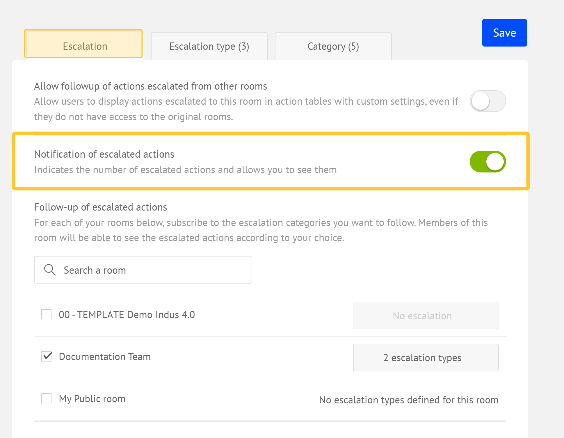Image resolution: width=564 pixels, height=438 pixels.
Task: Click the Search a room field
Action: 143,270
